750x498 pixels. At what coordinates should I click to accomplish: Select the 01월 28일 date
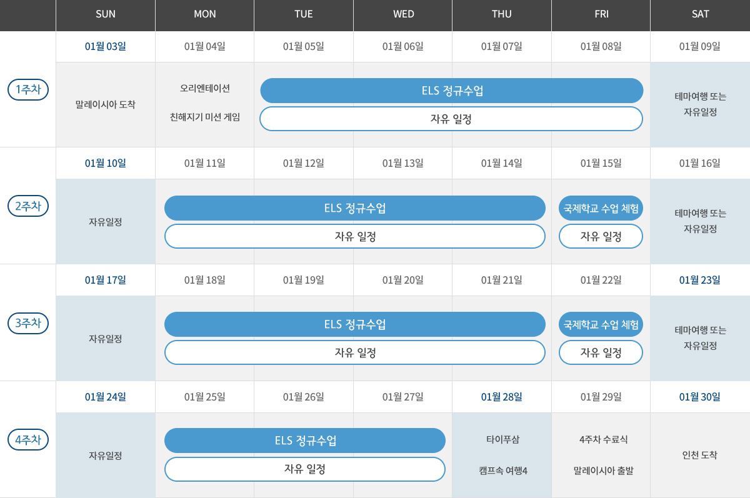click(x=502, y=397)
